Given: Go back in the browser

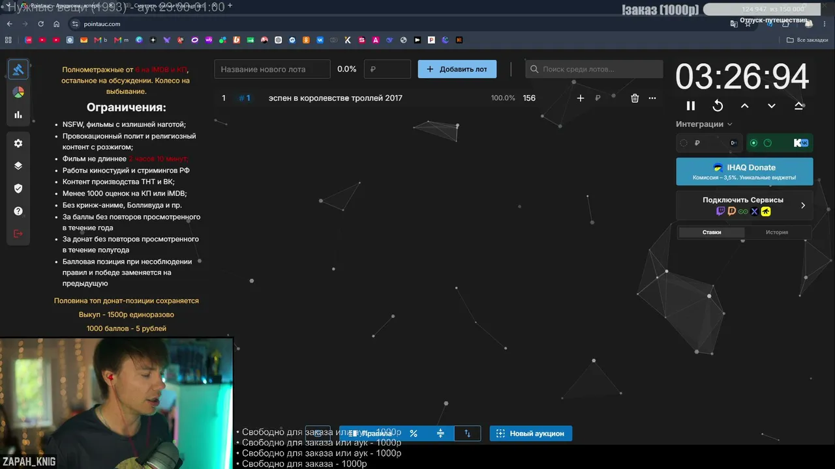Looking at the screenshot, I should (10, 24).
